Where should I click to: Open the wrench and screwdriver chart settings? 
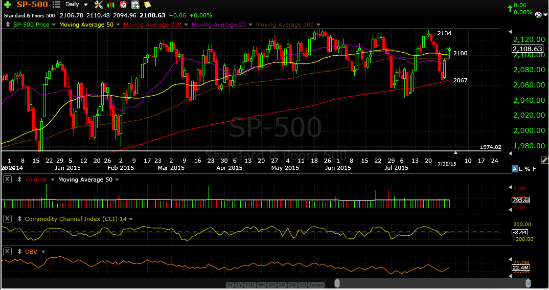point(99,5)
